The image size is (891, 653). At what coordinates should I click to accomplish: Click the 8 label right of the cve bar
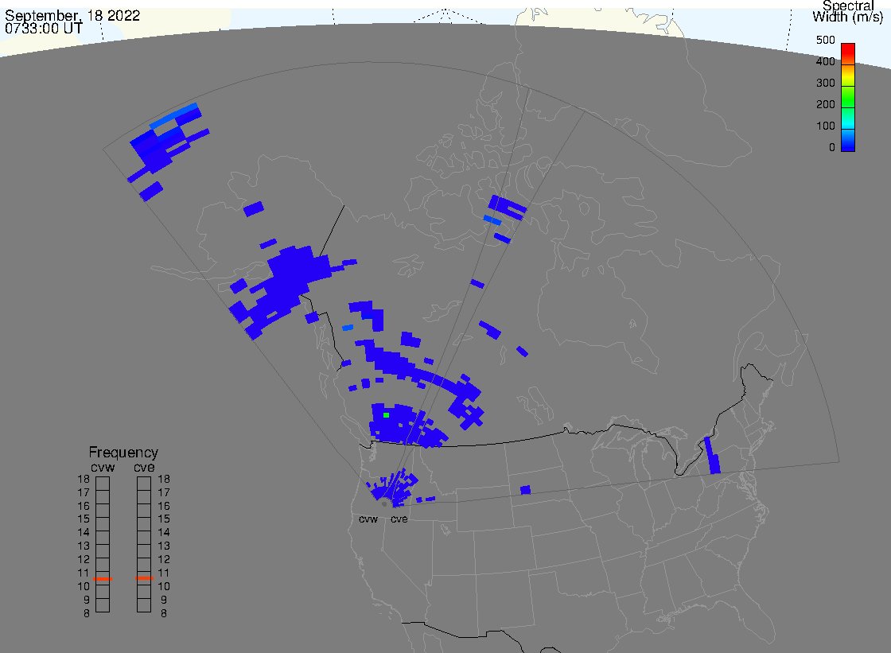[164, 614]
